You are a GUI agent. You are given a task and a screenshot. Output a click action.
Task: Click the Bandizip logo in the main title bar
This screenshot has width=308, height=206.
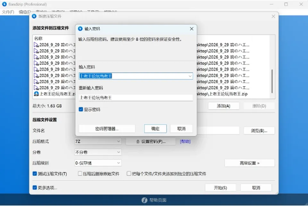4,4
